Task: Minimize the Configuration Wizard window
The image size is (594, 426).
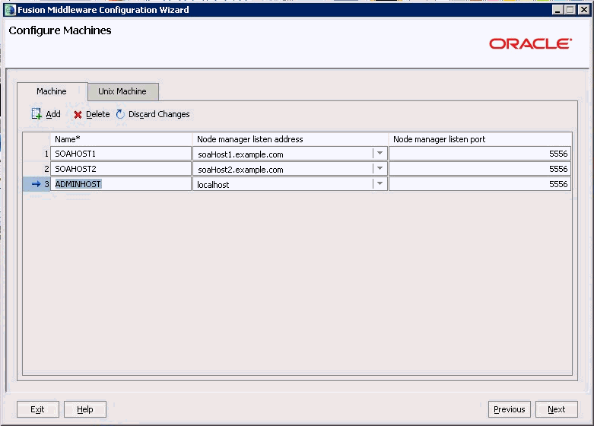Action: click(557, 10)
